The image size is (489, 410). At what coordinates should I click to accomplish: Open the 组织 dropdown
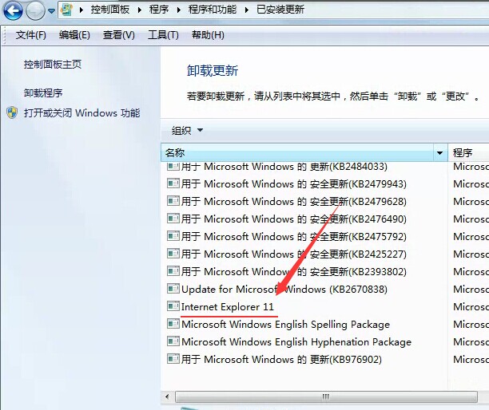pos(187,130)
